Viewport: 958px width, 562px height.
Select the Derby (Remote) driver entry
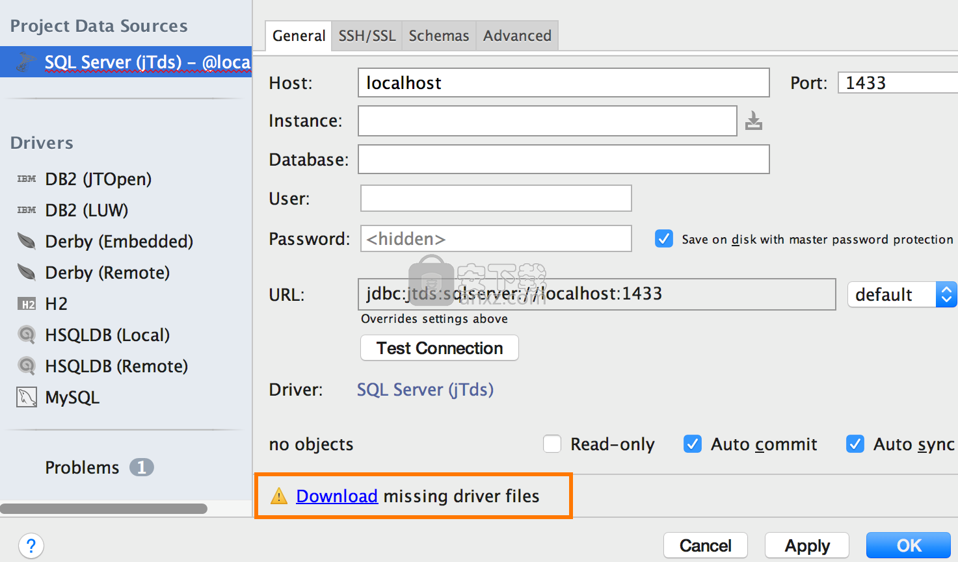click(x=107, y=272)
